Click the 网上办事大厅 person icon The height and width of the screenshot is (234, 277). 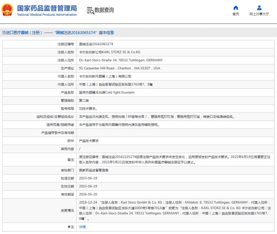pos(259,8)
